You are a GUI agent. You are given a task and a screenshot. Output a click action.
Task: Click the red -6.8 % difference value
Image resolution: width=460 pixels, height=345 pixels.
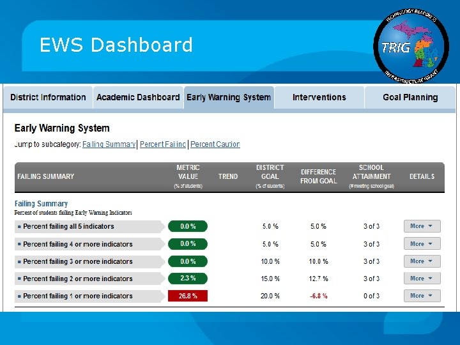[319, 296]
